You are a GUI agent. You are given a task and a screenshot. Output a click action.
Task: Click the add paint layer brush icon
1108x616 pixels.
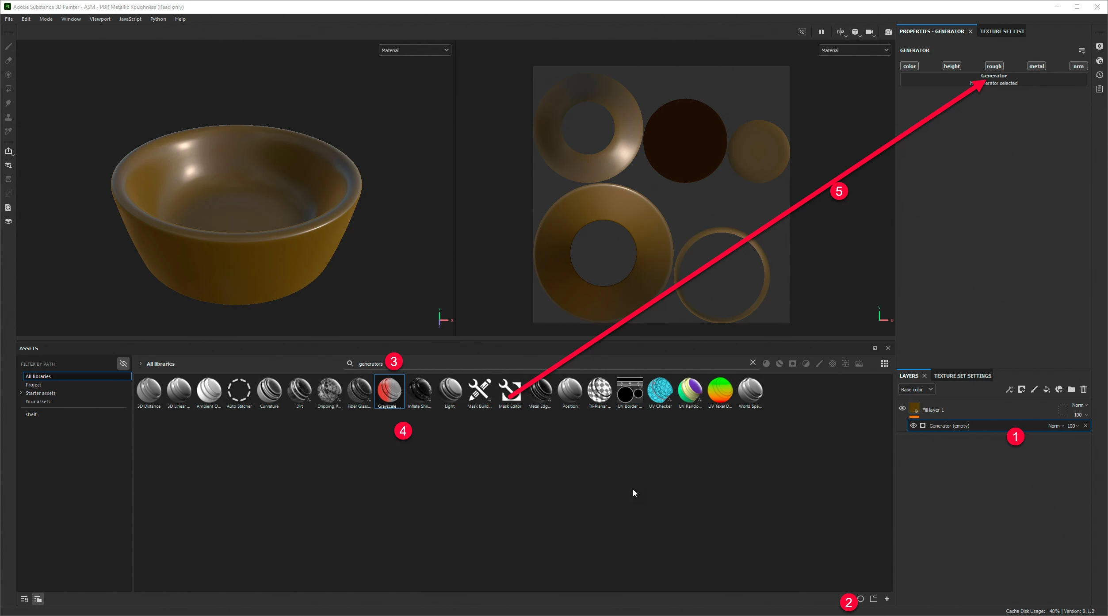[x=1034, y=390]
